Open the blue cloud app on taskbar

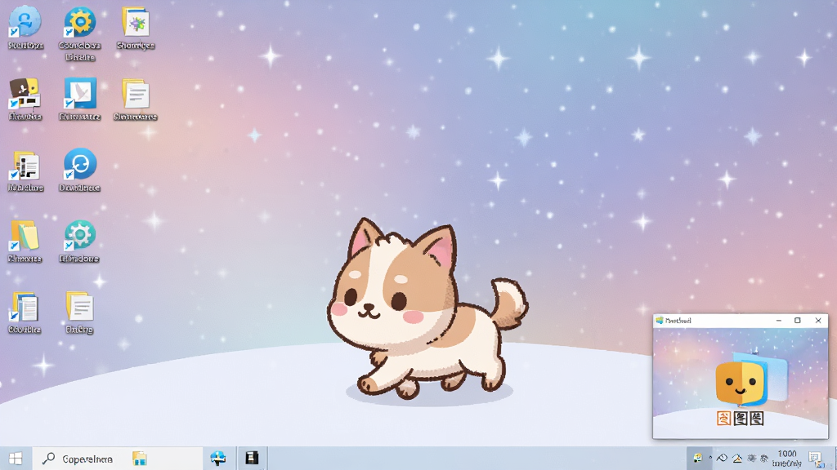[217, 459]
